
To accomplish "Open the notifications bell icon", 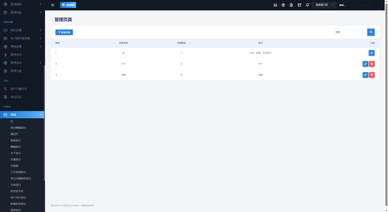I will pos(307,5).
